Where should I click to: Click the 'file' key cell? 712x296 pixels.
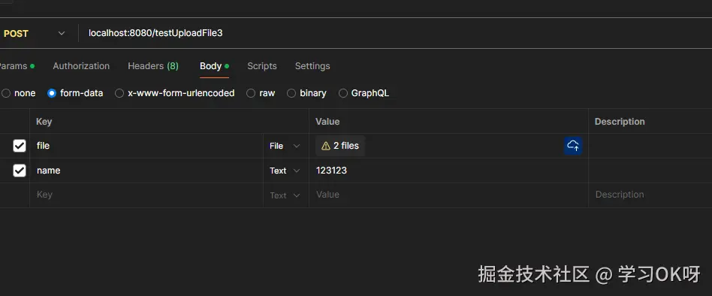pos(146,146)
